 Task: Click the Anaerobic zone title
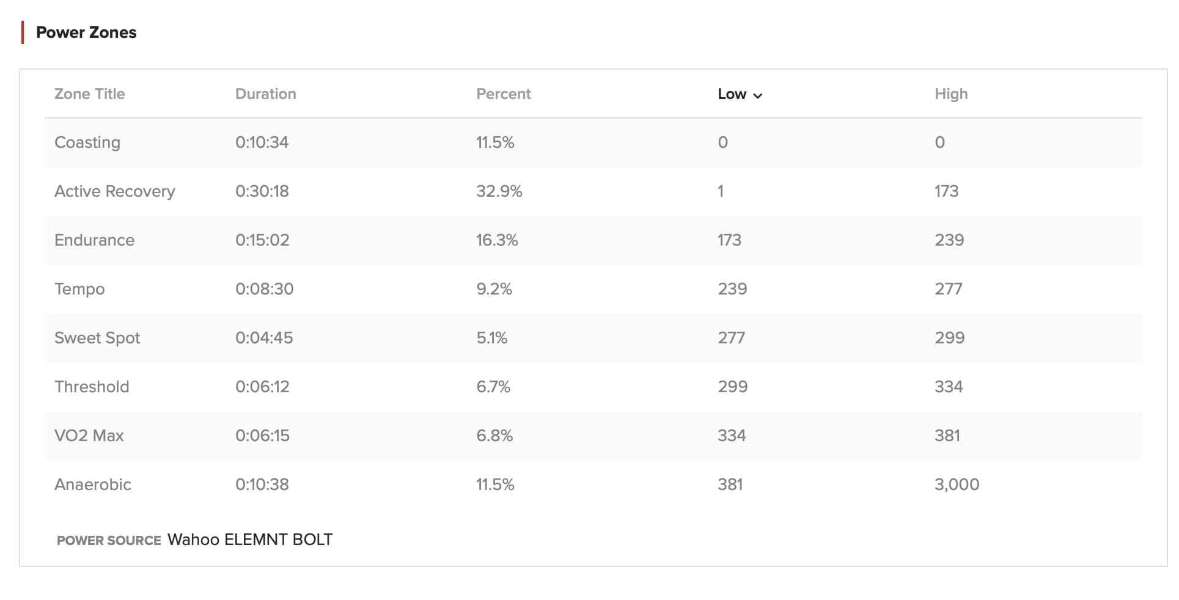(x=92, y=485)
